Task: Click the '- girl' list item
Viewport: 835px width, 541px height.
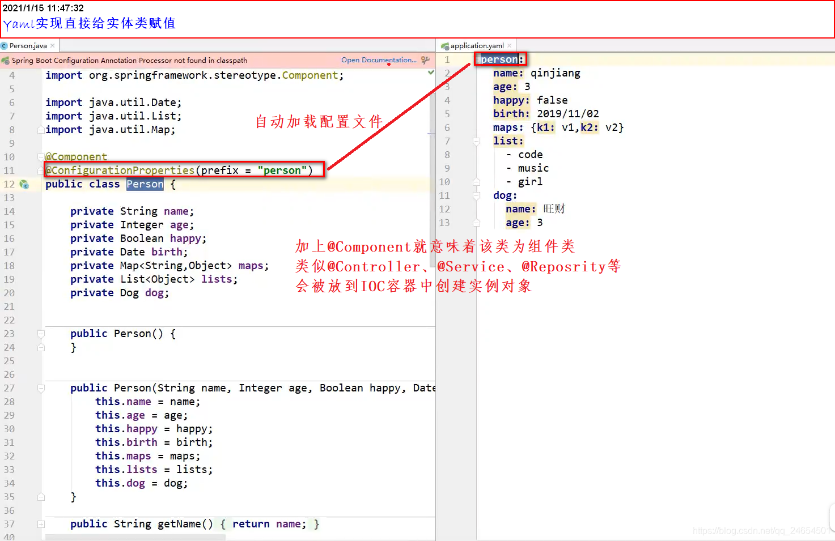Action: coord(524,182)
